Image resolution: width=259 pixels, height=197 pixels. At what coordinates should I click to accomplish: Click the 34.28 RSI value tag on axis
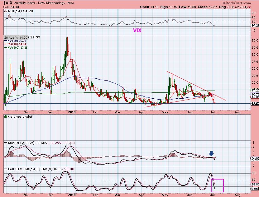[255, 26]
